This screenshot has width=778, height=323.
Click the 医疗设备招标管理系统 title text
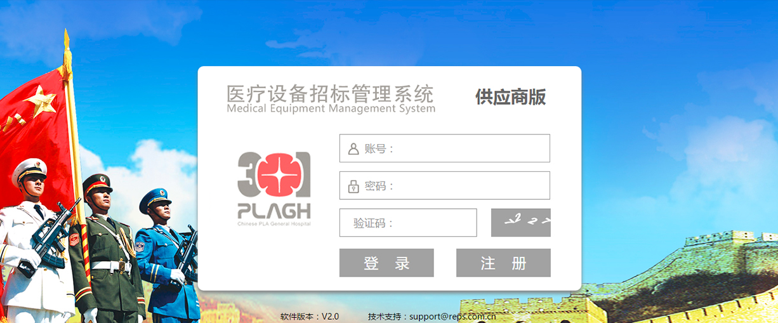pos(330,93)
